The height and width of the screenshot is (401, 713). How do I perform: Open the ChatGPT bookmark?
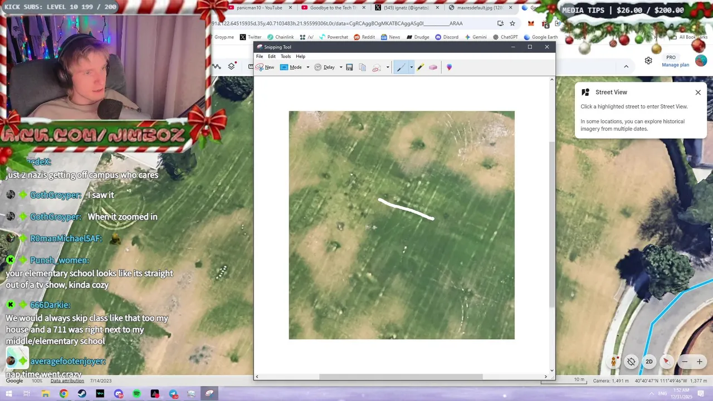(505, 37)
